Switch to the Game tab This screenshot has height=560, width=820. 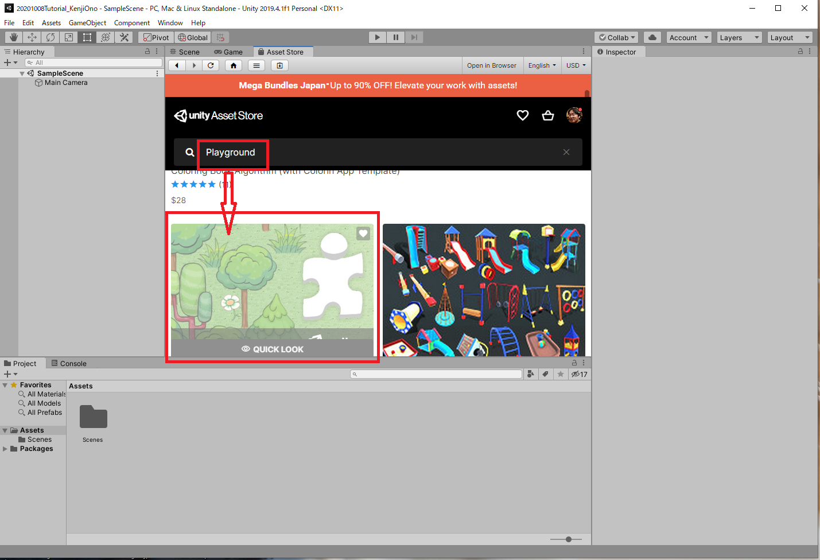(228, 52)
